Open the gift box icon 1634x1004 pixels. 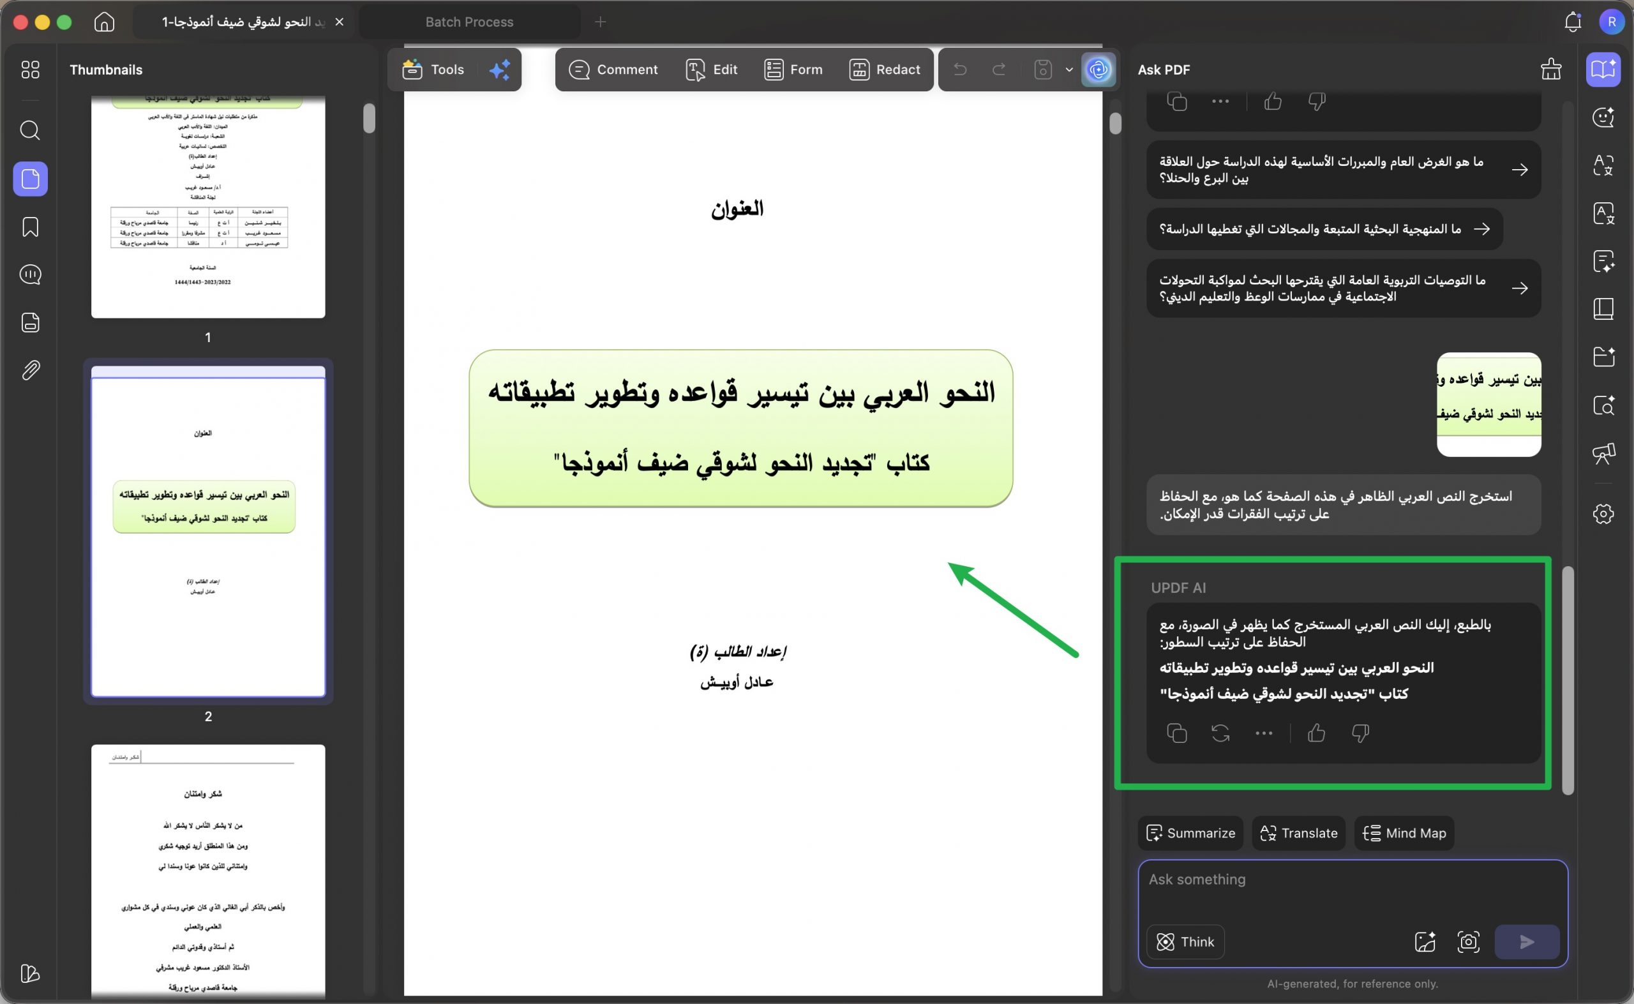(x=1551, y=69)
